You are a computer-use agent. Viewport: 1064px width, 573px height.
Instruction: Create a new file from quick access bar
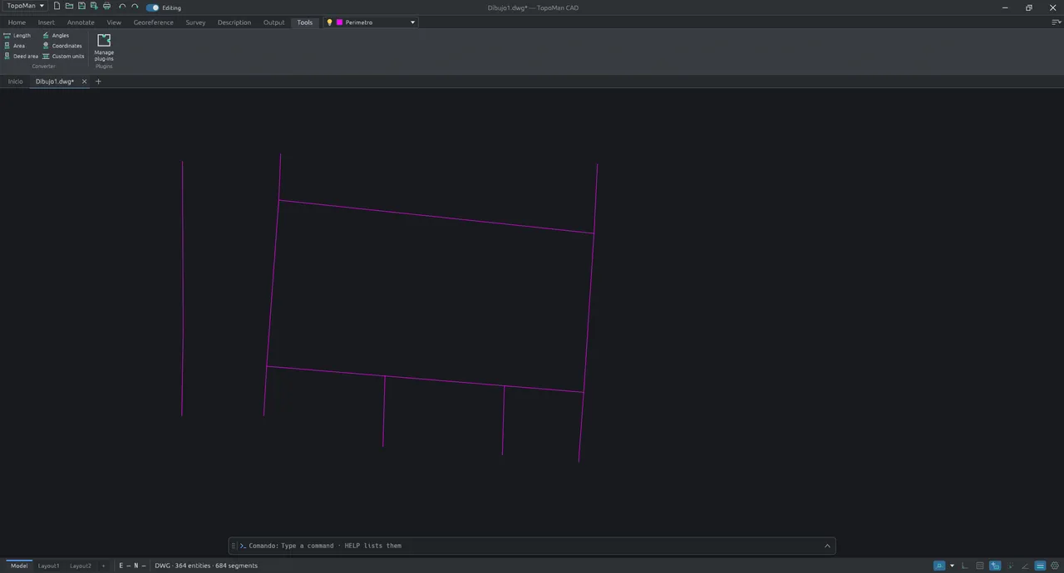(x=57, y=6)
